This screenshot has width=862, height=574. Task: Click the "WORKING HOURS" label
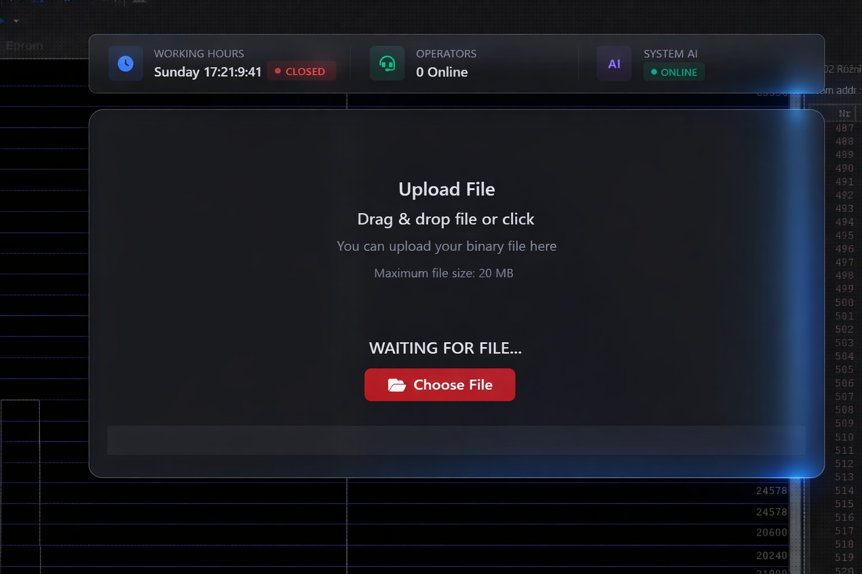point(199,54)
